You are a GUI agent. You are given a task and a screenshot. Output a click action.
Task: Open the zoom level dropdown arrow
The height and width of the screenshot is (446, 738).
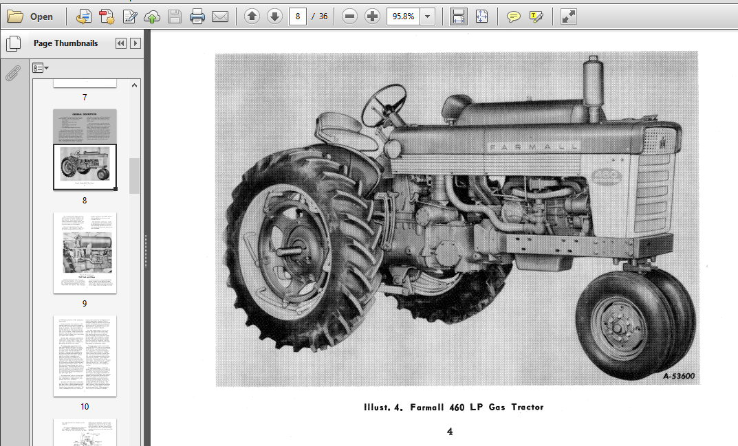point(427,16)
